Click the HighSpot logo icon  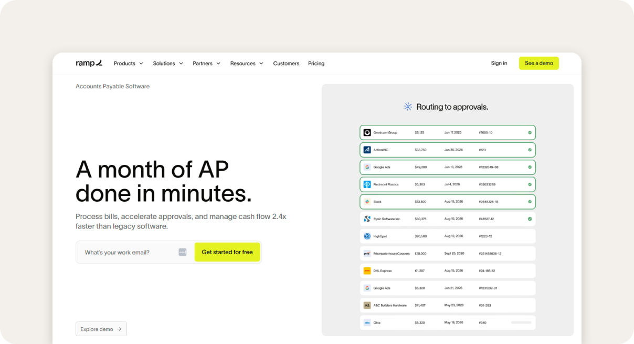pyautogui.click(x=367, y=236)
